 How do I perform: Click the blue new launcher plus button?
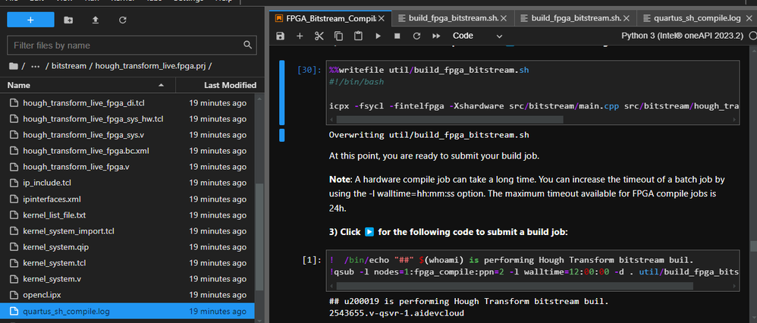click(x=30, y=19)
